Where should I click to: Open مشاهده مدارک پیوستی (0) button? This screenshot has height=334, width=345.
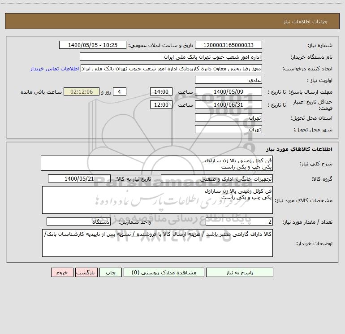coord(164,273)
